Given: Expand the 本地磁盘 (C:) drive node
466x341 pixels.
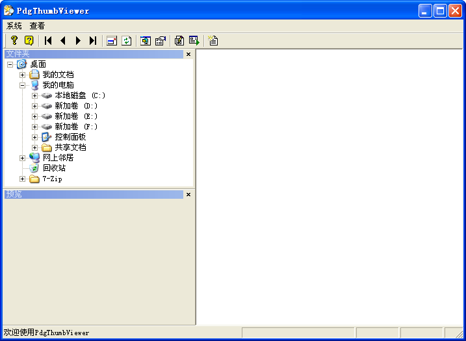Looking at the screenshot, I should click(x=35, y=95).
